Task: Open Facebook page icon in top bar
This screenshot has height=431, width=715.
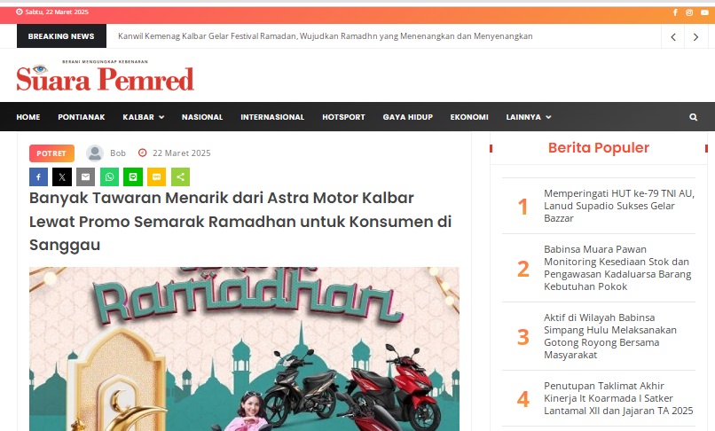Action: tap(675, 12)
